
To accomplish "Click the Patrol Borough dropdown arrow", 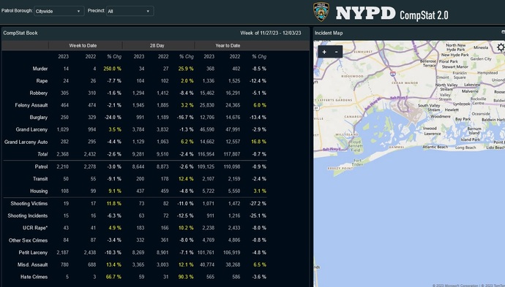I will click(x=78, y=11).
